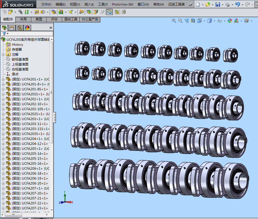Image resolution: width=258 pixels, height=219 pixels.
Task: Open dropdown arrow next to Hide/Show Items
Action: point(225,21)
